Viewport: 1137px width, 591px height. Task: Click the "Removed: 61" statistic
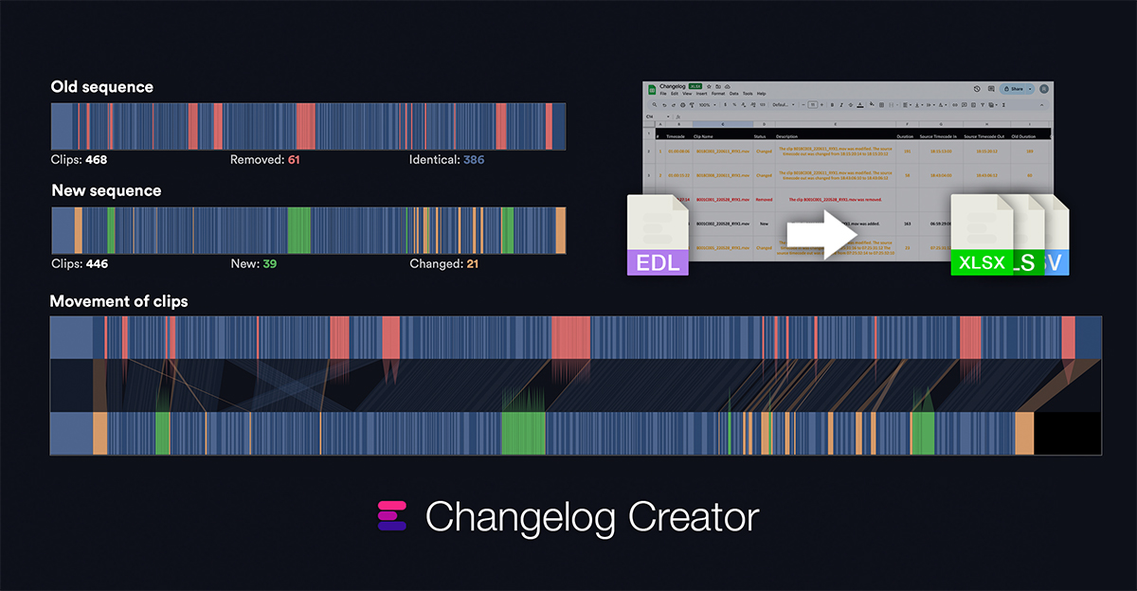pos(265,160)
